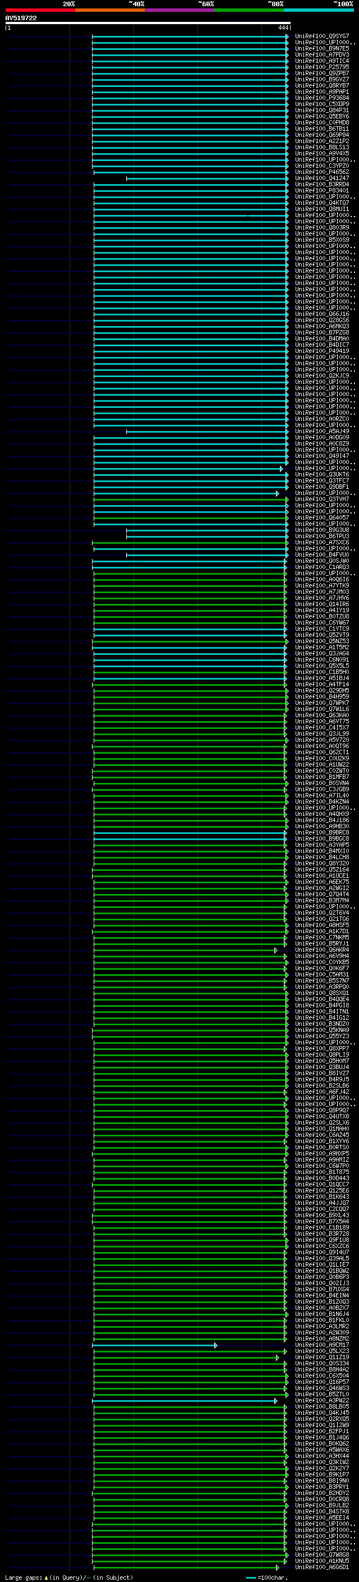Image resolution: width=359 pixels, height=1582 pixels.
Task: Click the alignment bar for UniRef100_Q41247
Action: click(x=208, y=178)
